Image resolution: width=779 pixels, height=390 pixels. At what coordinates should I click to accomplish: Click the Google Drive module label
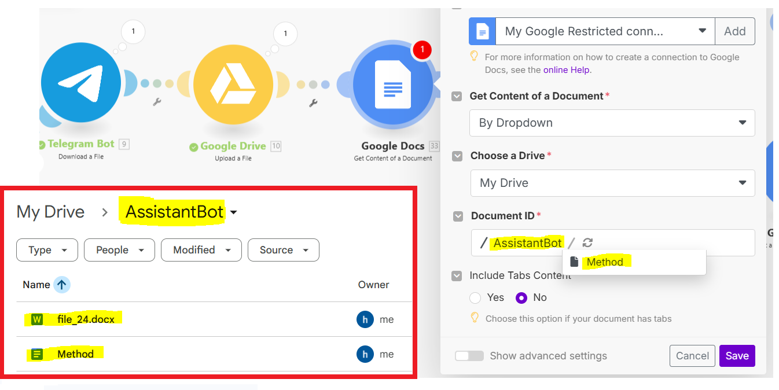pos(233,146)
